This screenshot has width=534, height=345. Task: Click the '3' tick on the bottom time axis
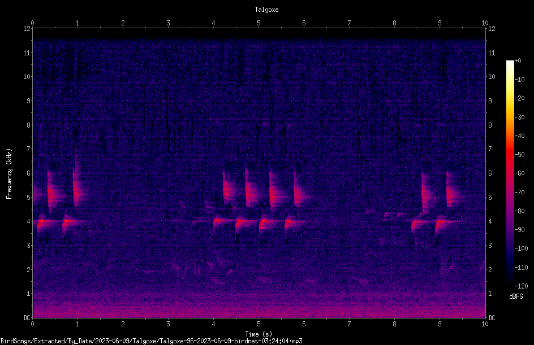[x=168, y=324]
